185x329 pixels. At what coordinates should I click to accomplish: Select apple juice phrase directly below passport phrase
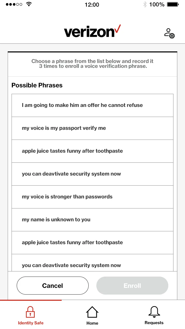click(92, 151)
